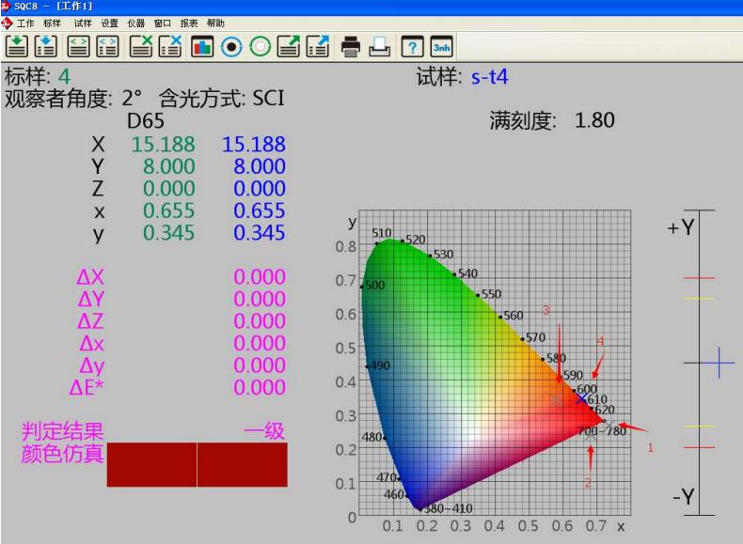Click the green X delete standard icon

pyautogui.click(x=141, y=46)
